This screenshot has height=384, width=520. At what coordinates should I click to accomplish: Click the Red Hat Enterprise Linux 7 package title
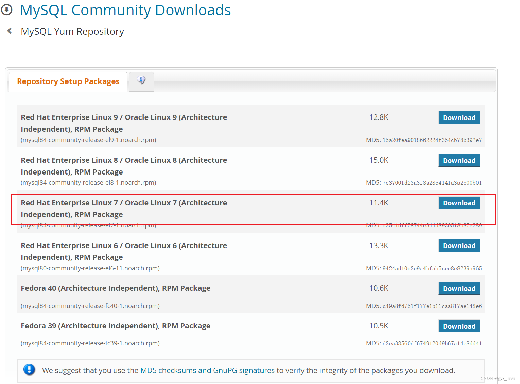click(124, 208)
